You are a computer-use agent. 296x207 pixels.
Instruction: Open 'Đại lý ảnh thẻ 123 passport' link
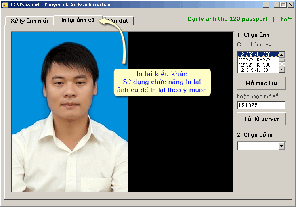point(227,19)
